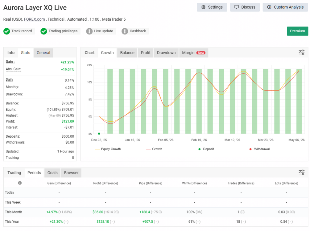
Task: Toggle Growth line in chart legend
Action: click(x=154, y=149)
